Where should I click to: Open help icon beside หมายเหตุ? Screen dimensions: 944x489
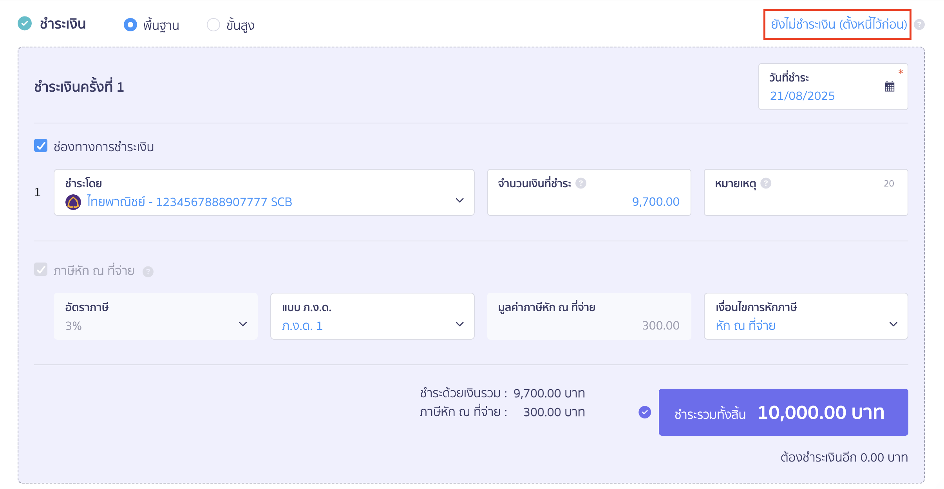click(x=766, y=183)
